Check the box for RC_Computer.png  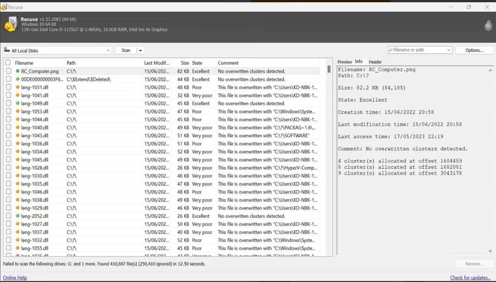click(x=8, y=71)
